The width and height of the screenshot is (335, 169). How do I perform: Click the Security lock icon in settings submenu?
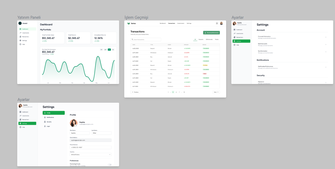[x=45, y=122]
